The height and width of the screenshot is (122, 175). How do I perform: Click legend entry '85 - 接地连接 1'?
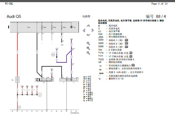[x=120, y=69]
